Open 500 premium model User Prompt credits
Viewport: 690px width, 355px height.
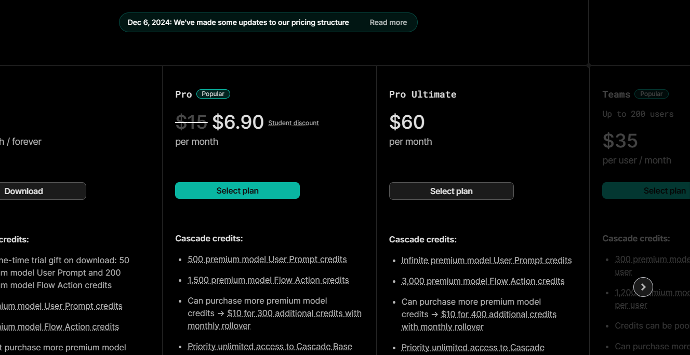pos(267,260)
